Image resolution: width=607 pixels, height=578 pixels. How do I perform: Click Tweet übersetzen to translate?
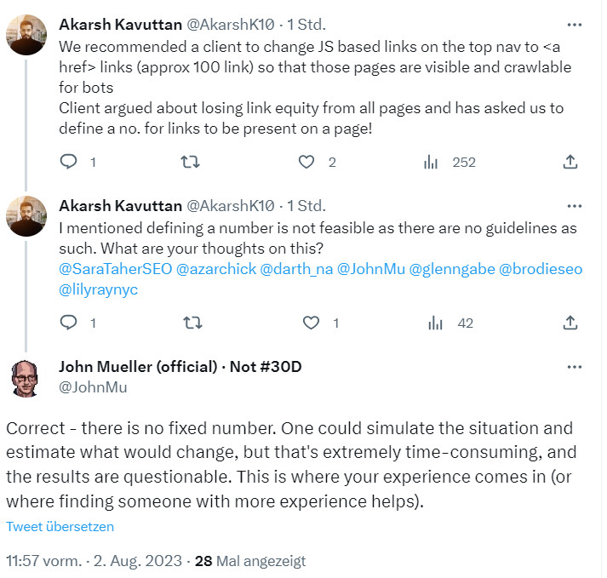point(60,526)
